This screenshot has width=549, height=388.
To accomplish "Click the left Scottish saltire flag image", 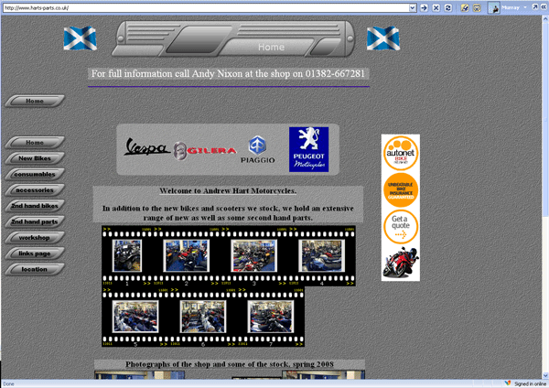I will pos(81,38).
